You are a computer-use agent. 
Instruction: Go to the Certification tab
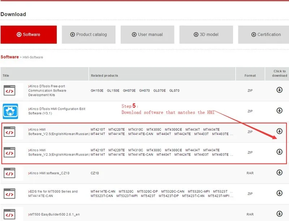(x=264, y=35)
